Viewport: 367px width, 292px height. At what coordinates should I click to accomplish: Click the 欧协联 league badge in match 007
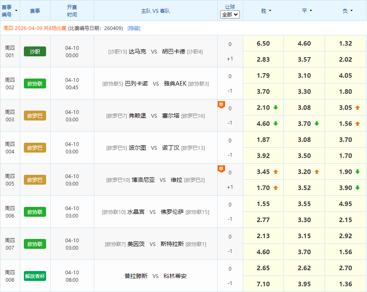coord(35,244)
